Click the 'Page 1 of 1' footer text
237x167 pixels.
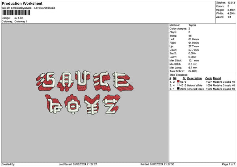(x=229, y=164)
